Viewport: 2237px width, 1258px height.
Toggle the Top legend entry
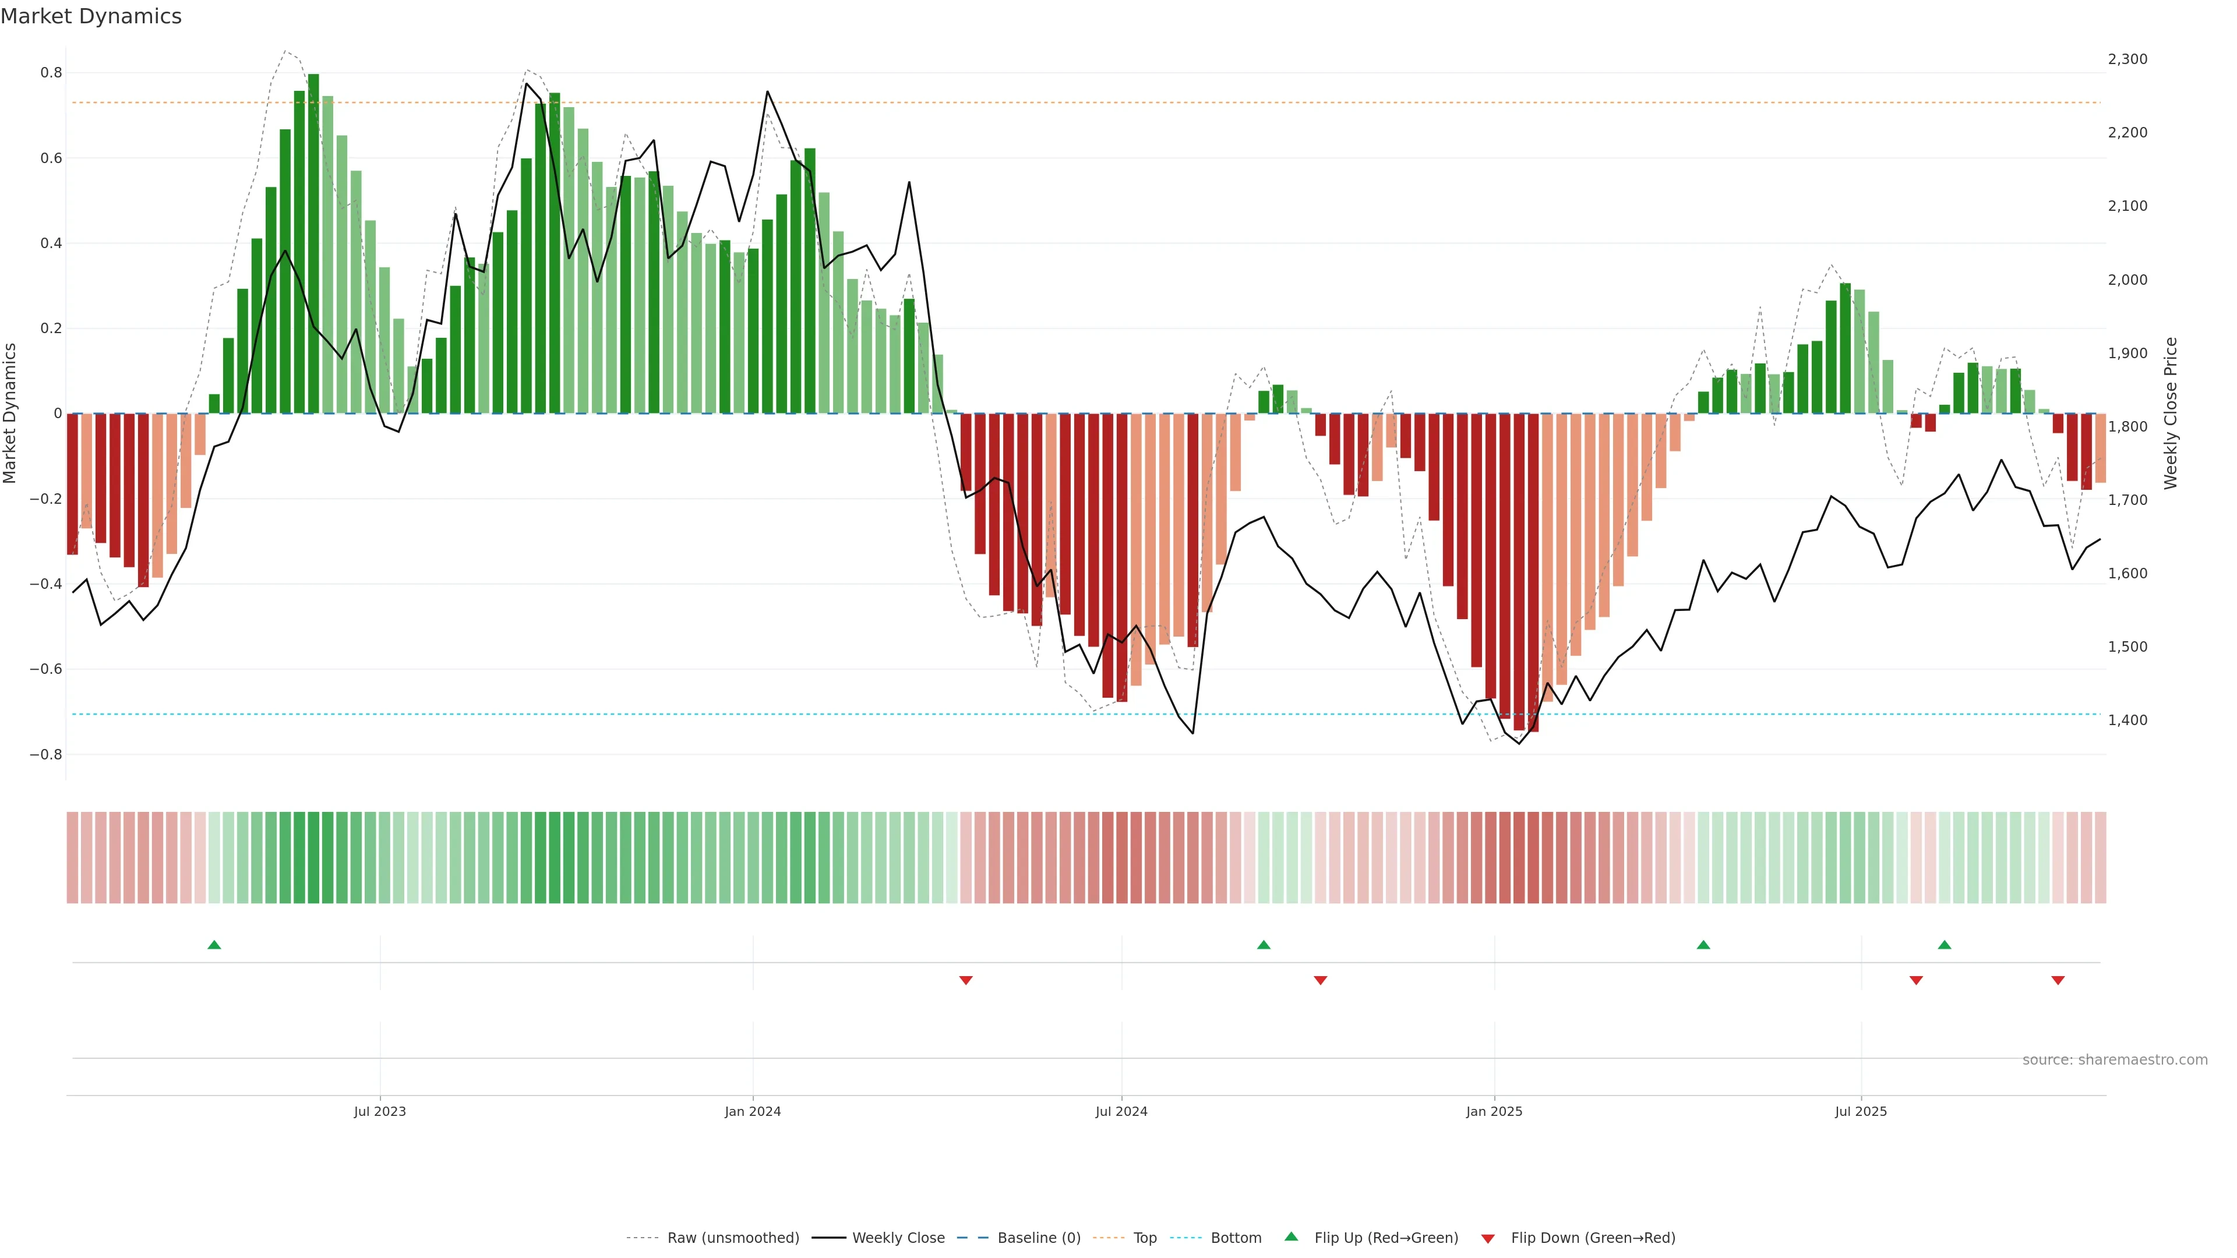(x=1145, y=1238)
